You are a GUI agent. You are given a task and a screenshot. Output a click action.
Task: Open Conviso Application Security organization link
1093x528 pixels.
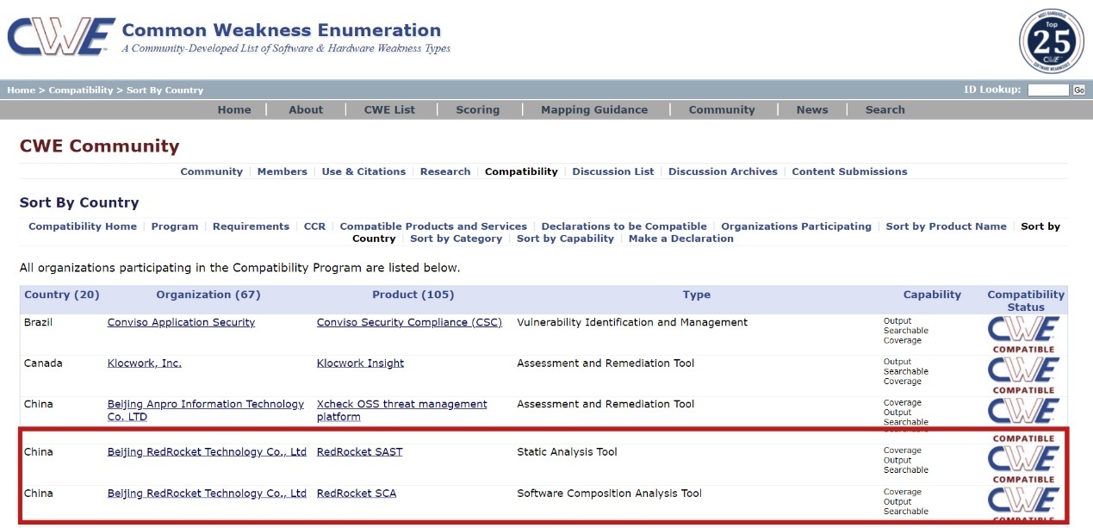click(181, 322)
